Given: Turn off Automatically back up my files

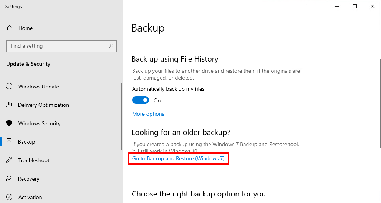Looking at the screenshot, I should (x=141, y=100).
